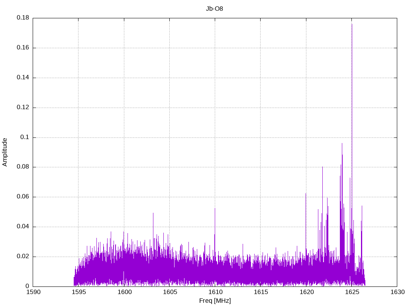Click the 1595 x-axis tick label
Viewport: 408px width, 306px height.
(79, 292)
